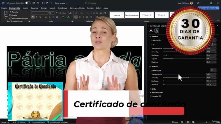Toggle align left button
This screenshot has height=124, width=221.
(x=76, y=17)
